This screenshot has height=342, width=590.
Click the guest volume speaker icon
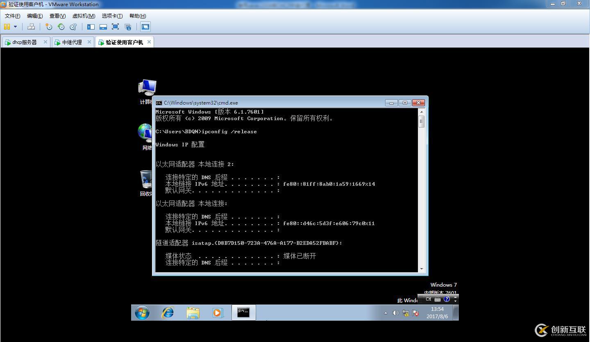(395, 313)
